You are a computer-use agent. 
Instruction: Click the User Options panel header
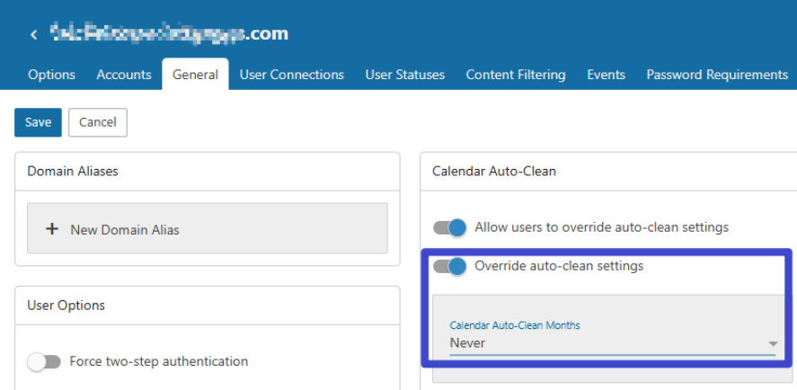coord(66,306)
